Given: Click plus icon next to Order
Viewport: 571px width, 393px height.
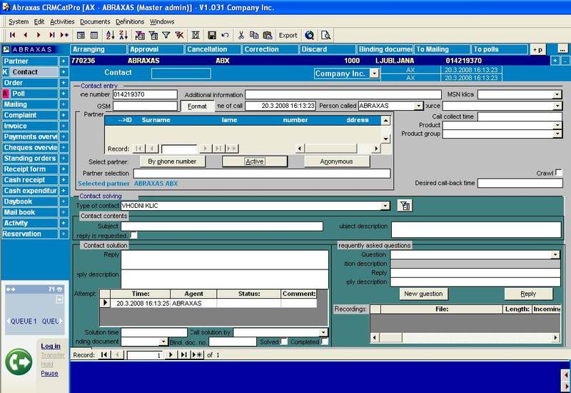Looking at the screenshot, I should (x=64, y=83).
